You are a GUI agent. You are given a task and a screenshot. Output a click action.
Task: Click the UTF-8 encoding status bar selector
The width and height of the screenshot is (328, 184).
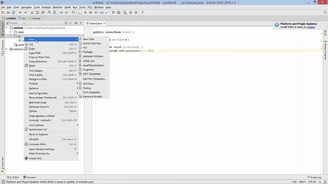coord(312,182)
